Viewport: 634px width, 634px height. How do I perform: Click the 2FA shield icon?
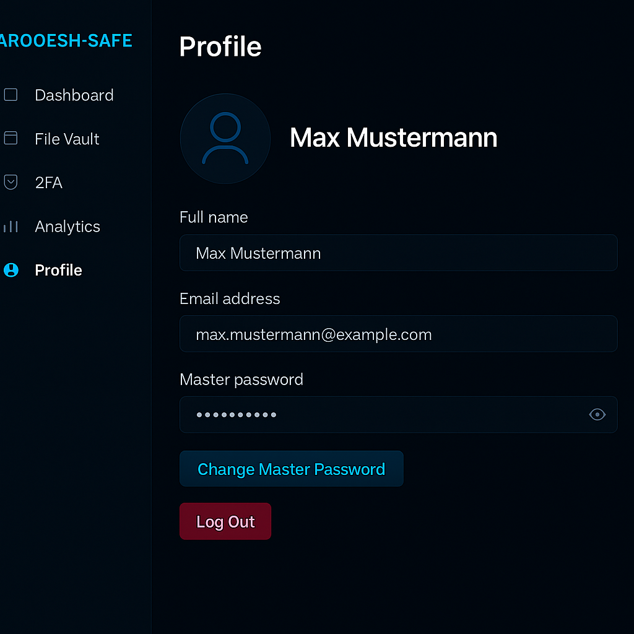click(11, 182)
